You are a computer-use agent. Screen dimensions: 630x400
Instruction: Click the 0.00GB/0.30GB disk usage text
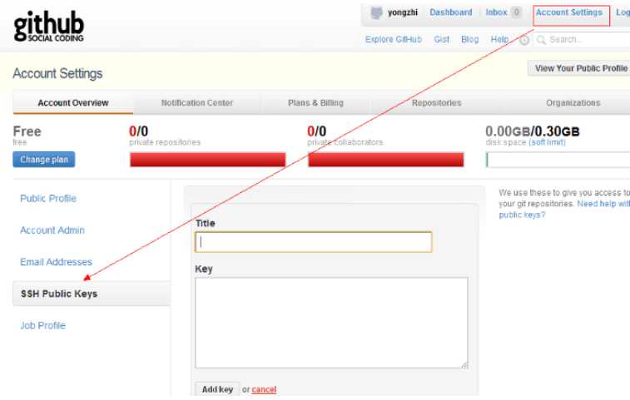pyautogui.click(x=533, y=131)
